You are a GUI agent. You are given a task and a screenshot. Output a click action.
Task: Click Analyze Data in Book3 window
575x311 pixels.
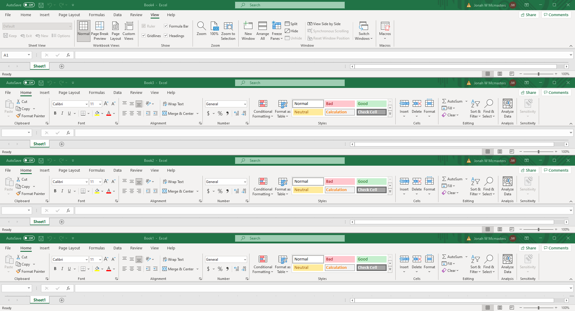507,109
